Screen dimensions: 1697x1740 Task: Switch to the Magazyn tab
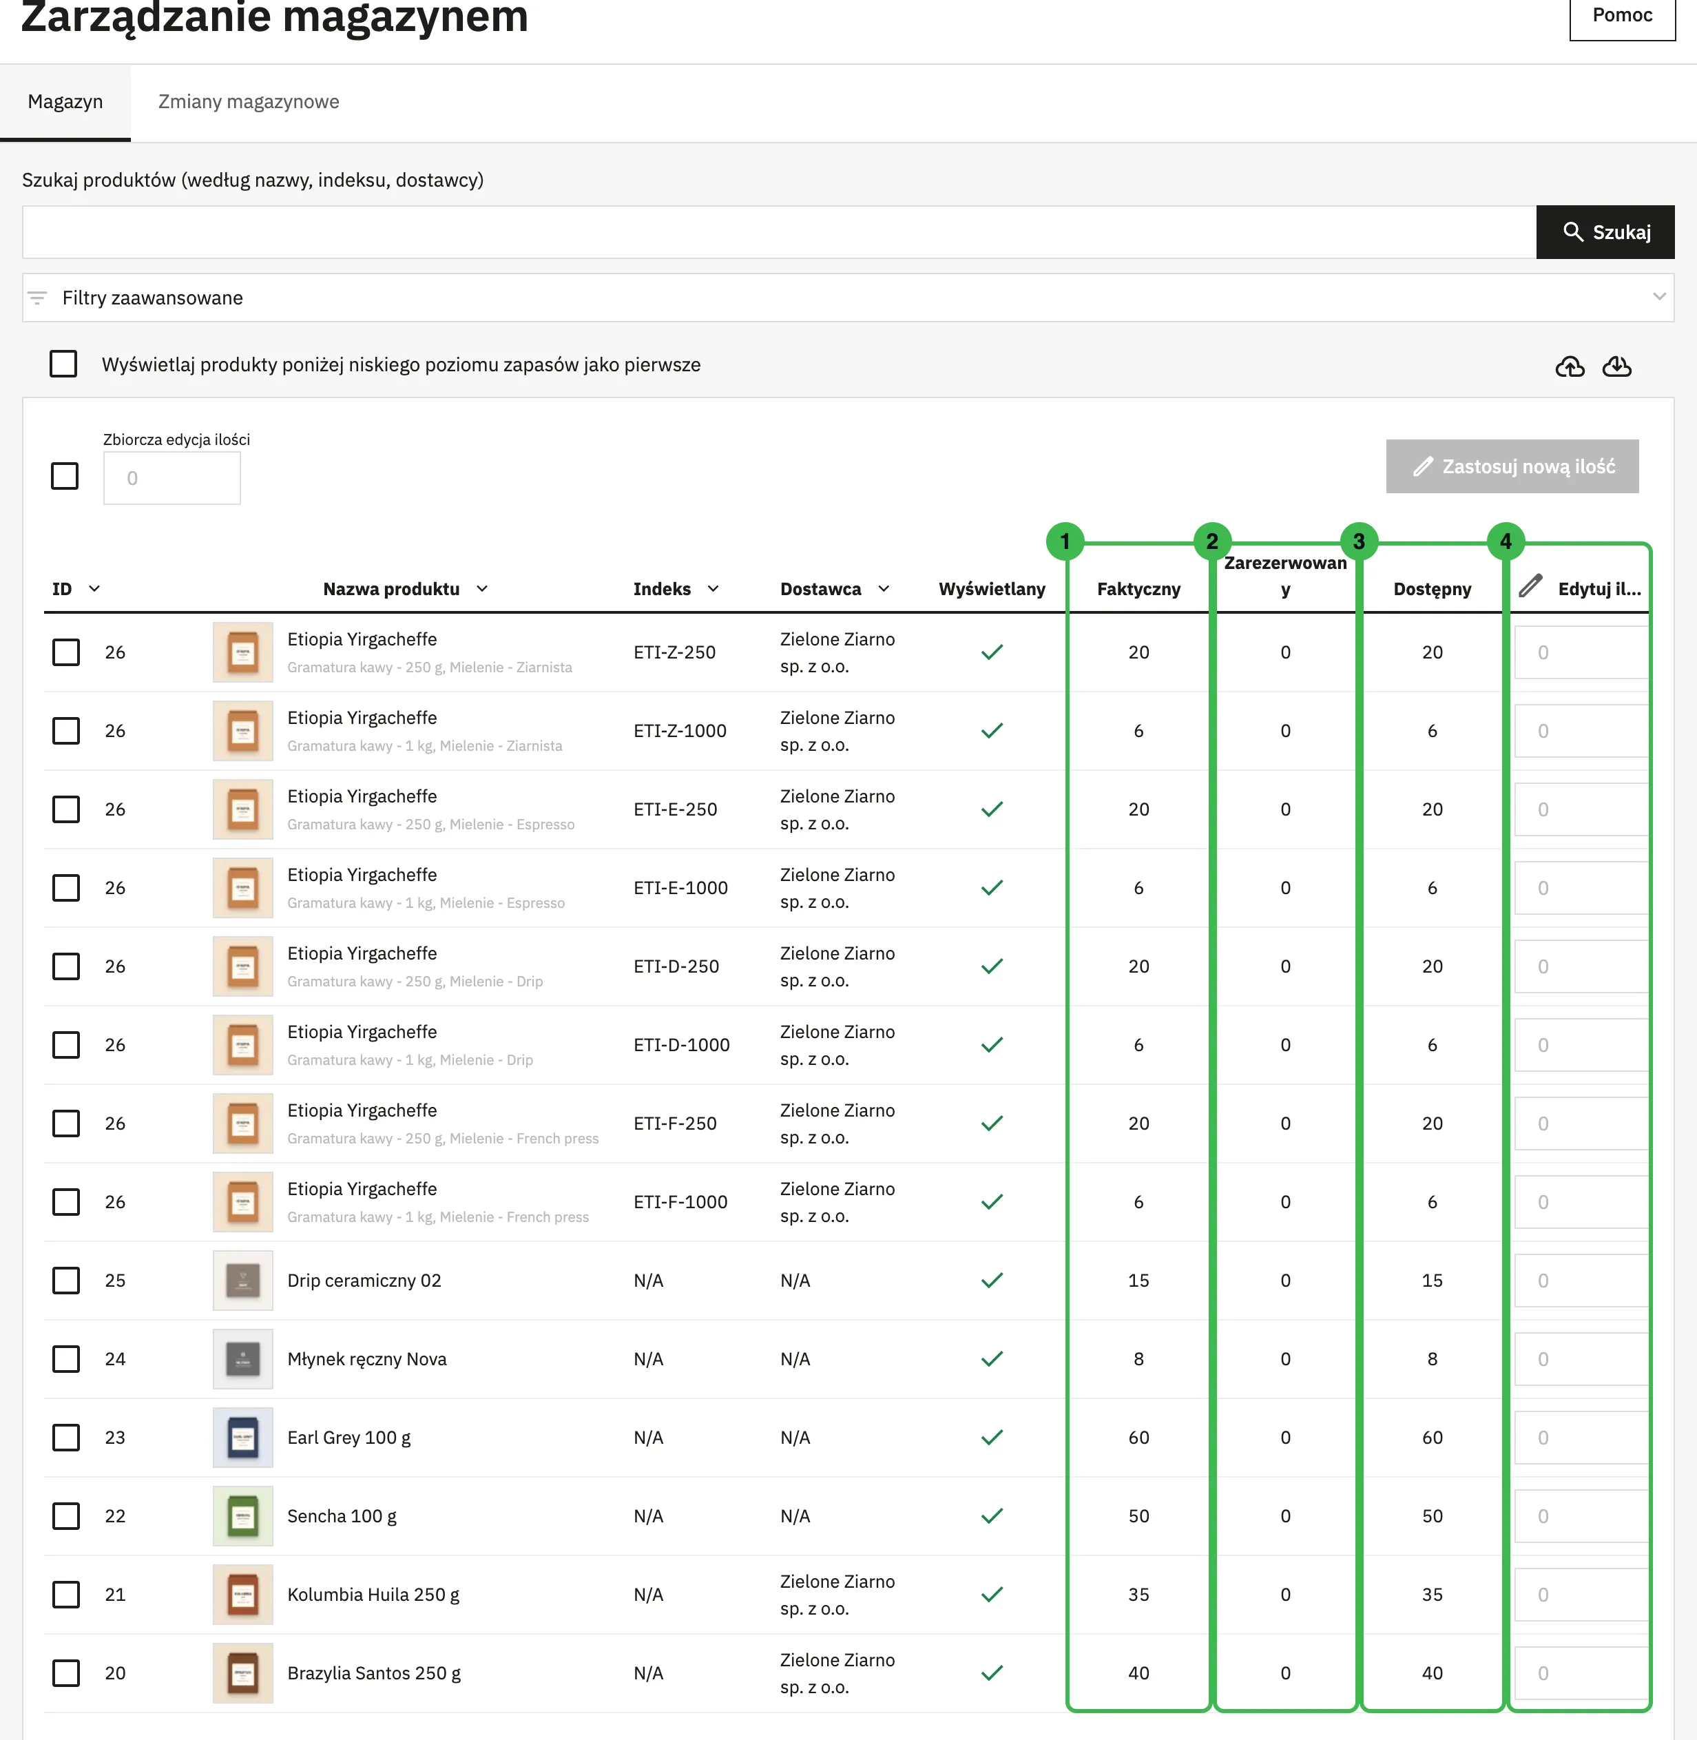coord(65,102)
